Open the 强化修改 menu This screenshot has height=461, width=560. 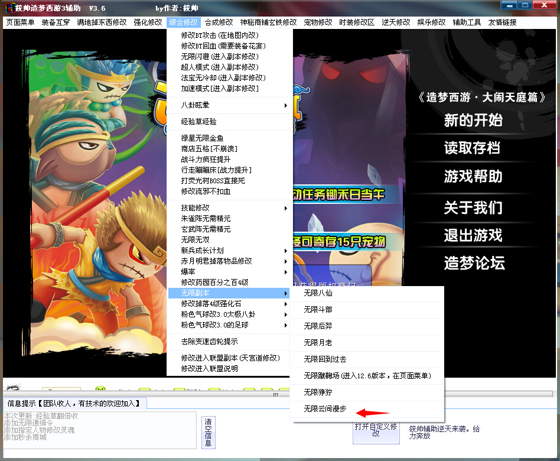pos(148,22)
